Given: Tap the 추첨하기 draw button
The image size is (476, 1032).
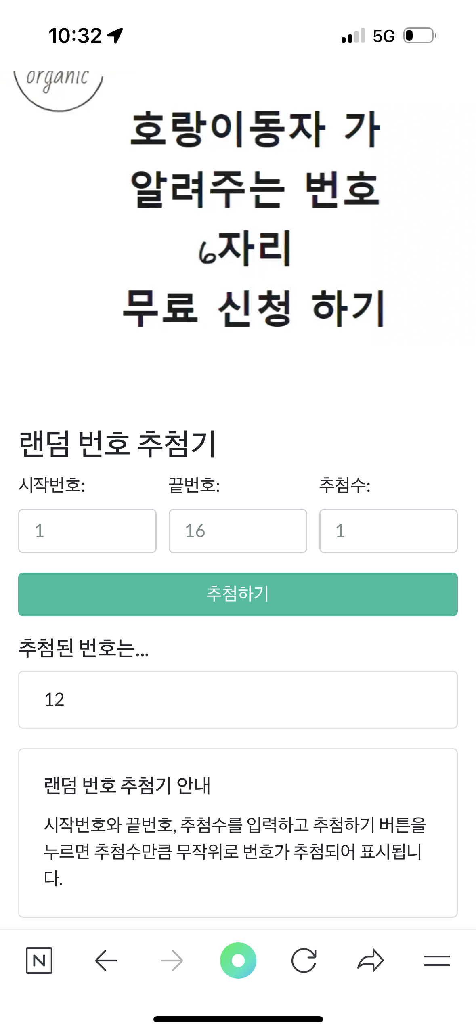Looking at the screenshot, I should click(238, 594).
